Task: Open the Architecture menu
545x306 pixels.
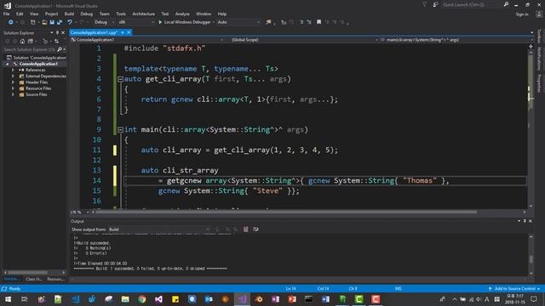Action: click(x=144, y=14)
